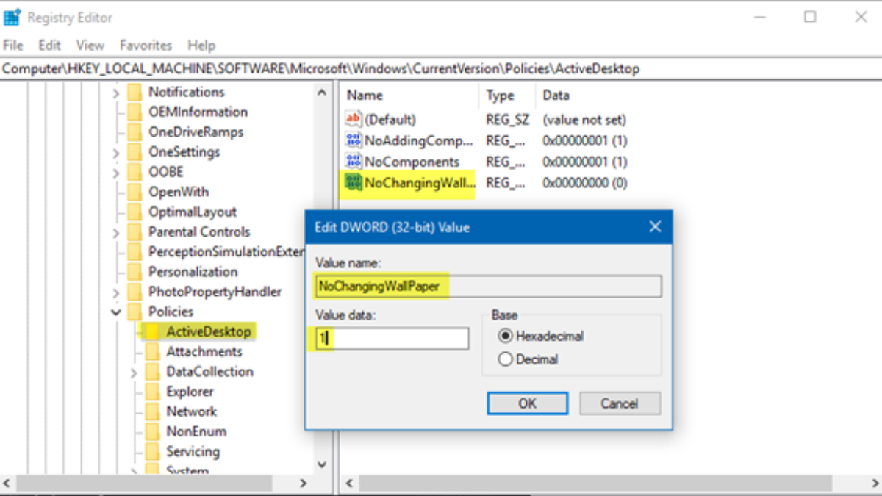
Task: Click the OneDriveRamps folder icon
Action: (x=135, y=132)
